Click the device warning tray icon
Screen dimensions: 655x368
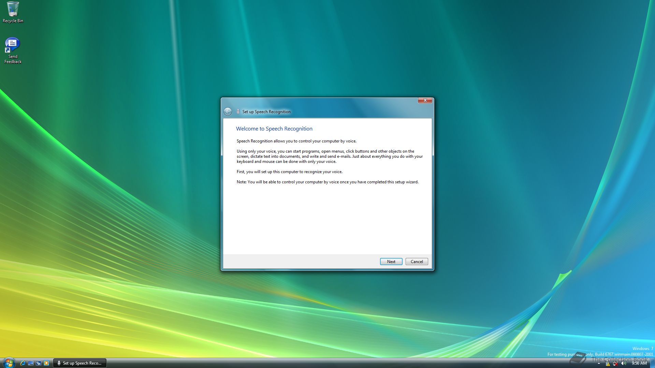point(607,364)
